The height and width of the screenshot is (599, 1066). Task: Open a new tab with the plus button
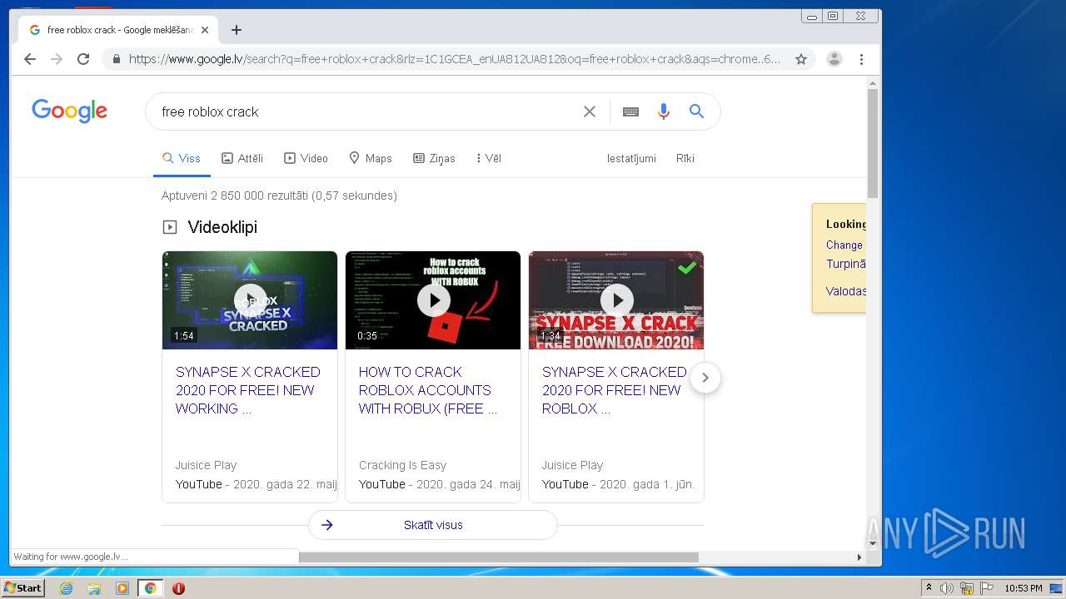point(237,30)
